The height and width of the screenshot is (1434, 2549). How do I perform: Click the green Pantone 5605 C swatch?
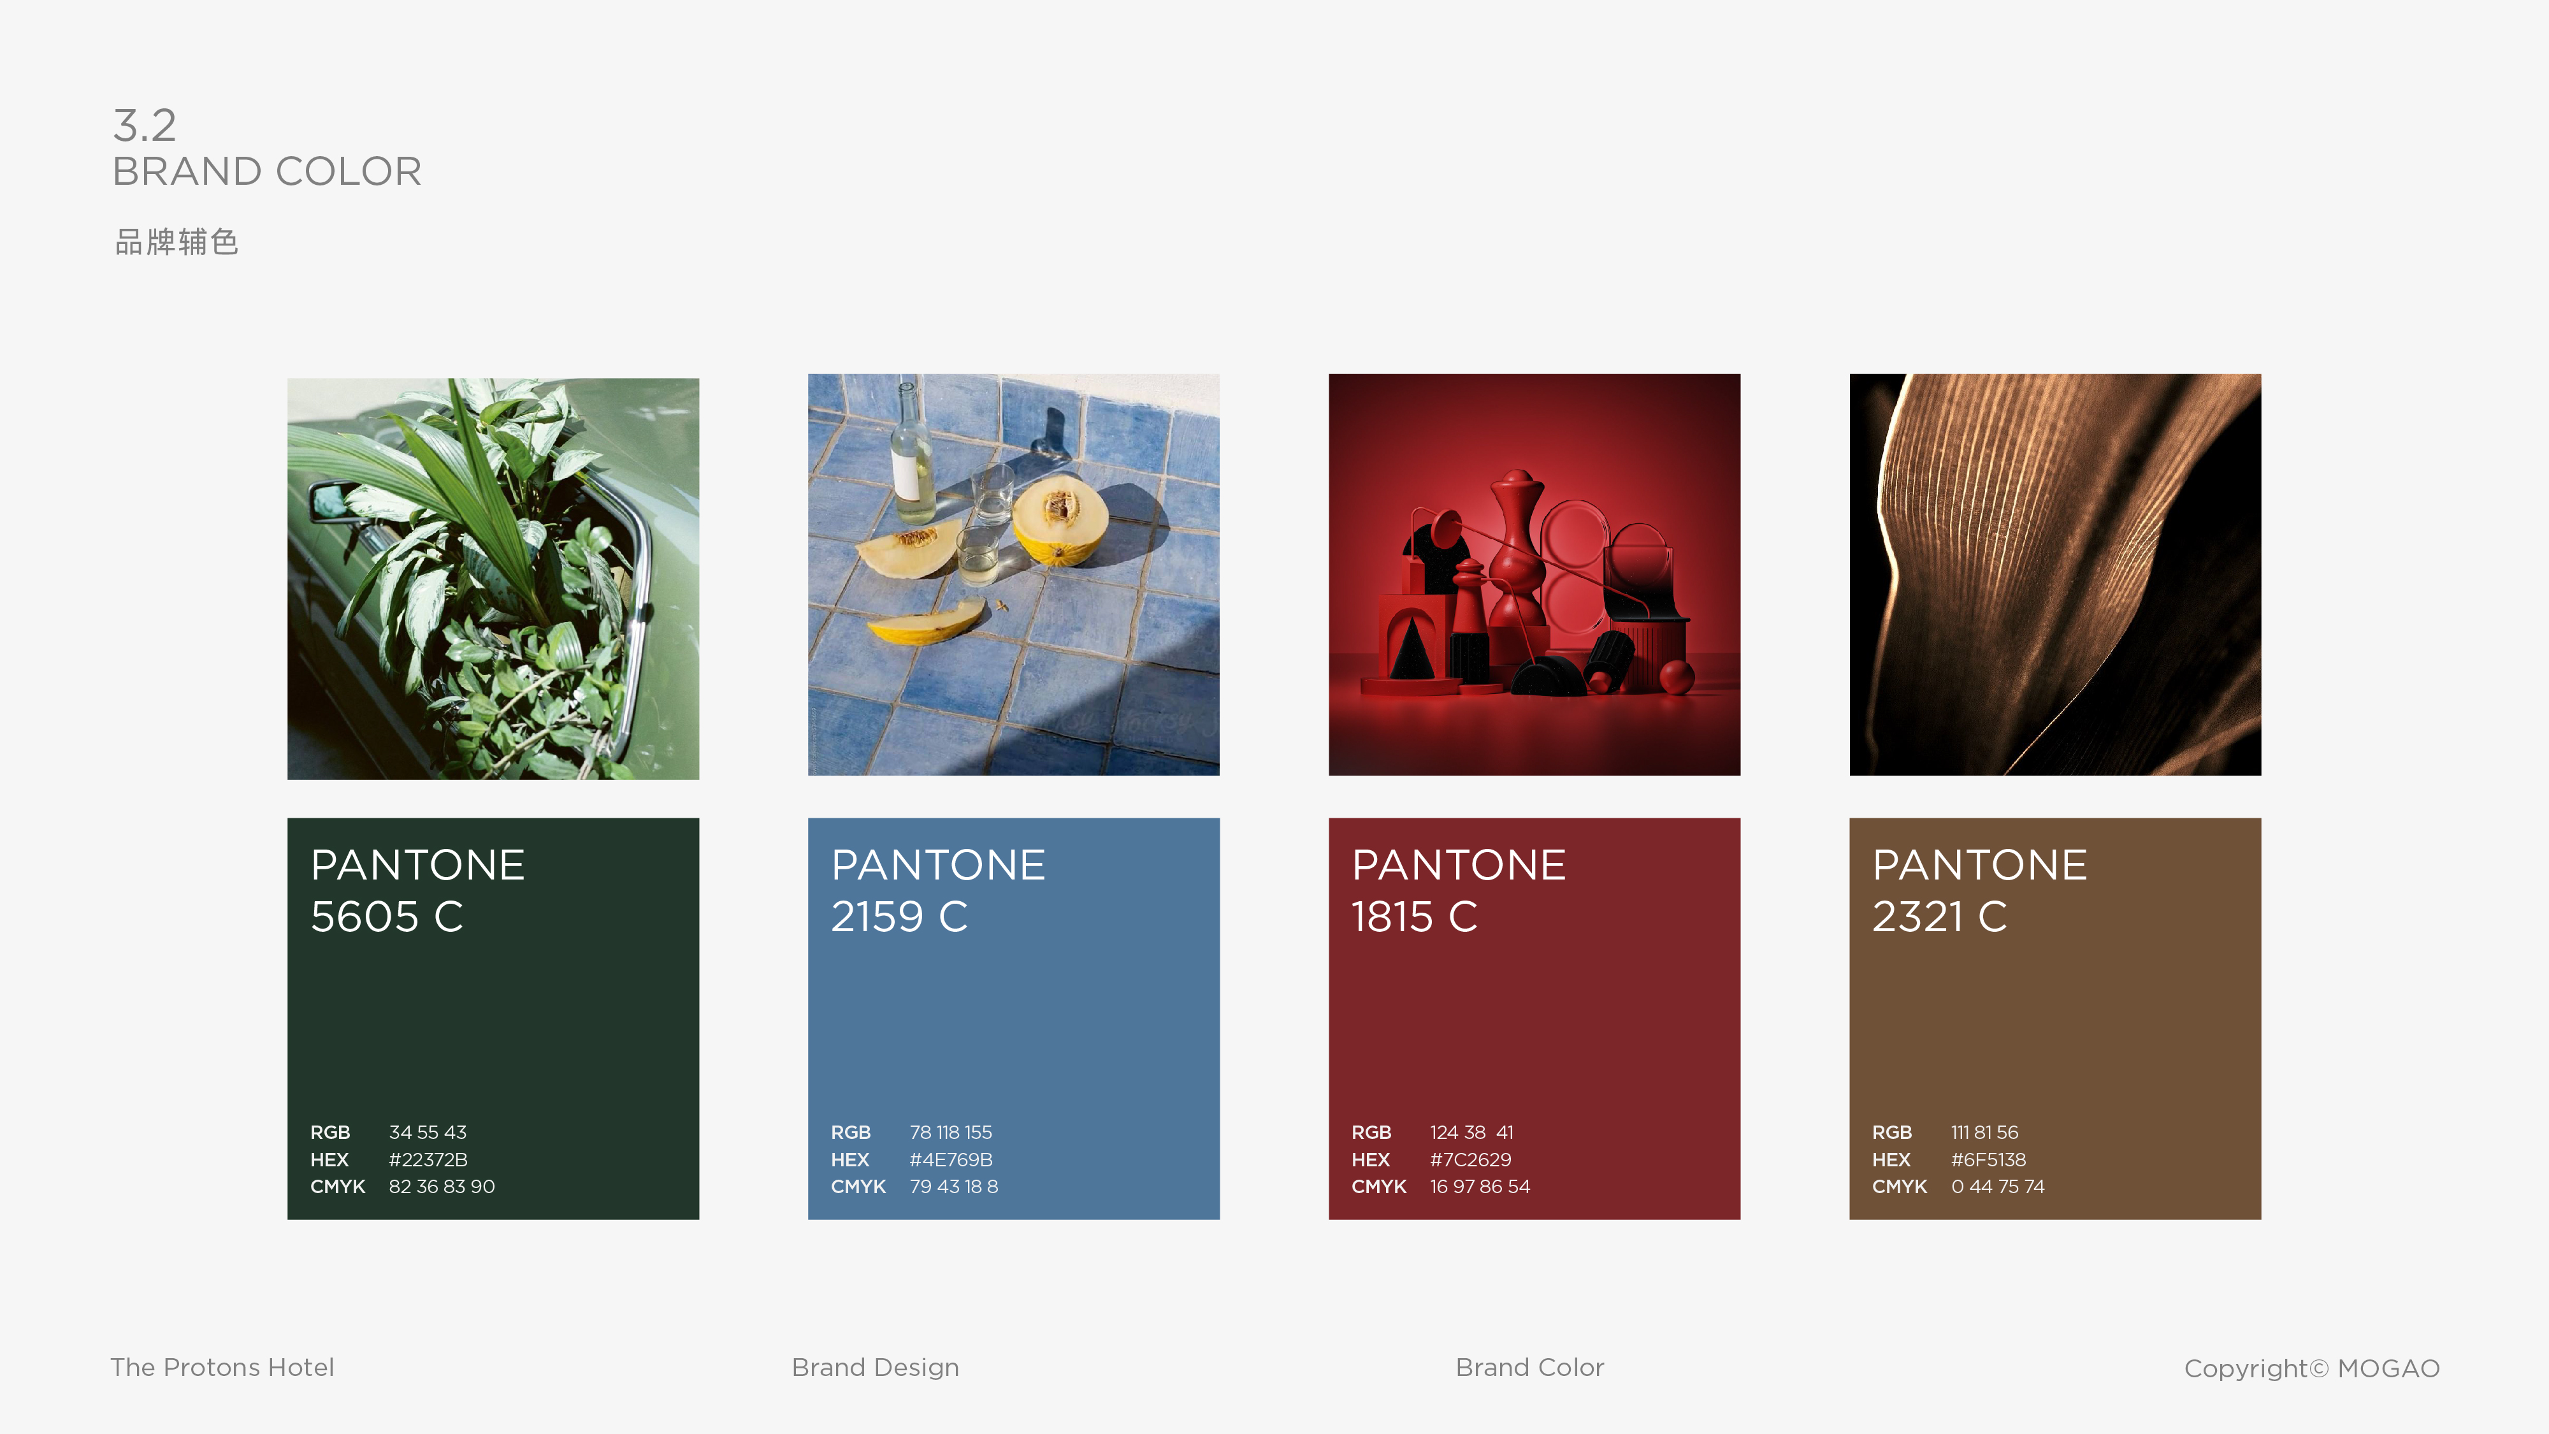493,1018
